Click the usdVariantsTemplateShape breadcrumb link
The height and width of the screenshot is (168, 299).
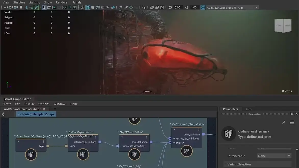(36, 114)
